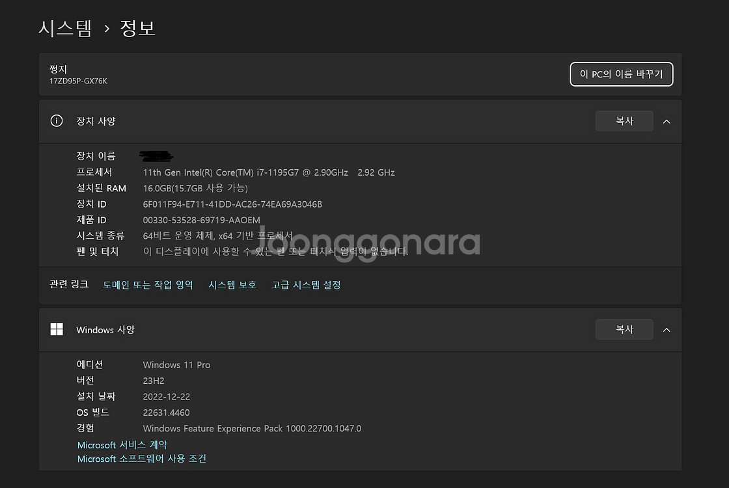
Task: Select the 장치 사양 header row
Action: point(361,121)
